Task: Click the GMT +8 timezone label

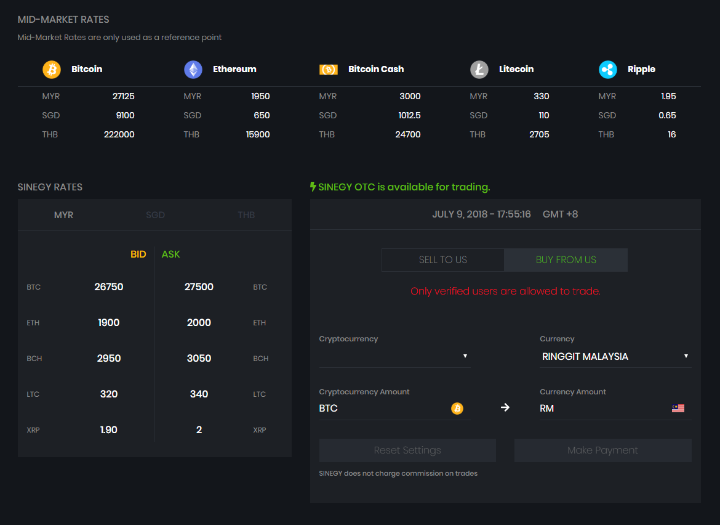Action: pyautogui.click(x=560, y=214)
